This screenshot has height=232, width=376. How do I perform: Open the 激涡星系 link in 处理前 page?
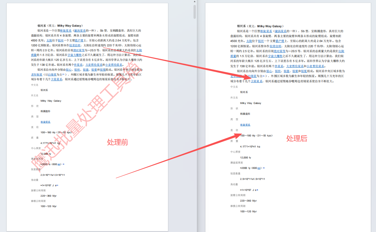click(x=80, y=31)
